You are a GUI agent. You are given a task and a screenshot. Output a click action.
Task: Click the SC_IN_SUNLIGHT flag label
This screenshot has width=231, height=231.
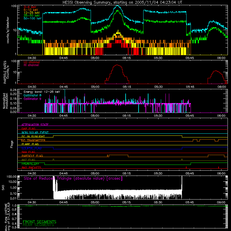(x=33, y=136)
